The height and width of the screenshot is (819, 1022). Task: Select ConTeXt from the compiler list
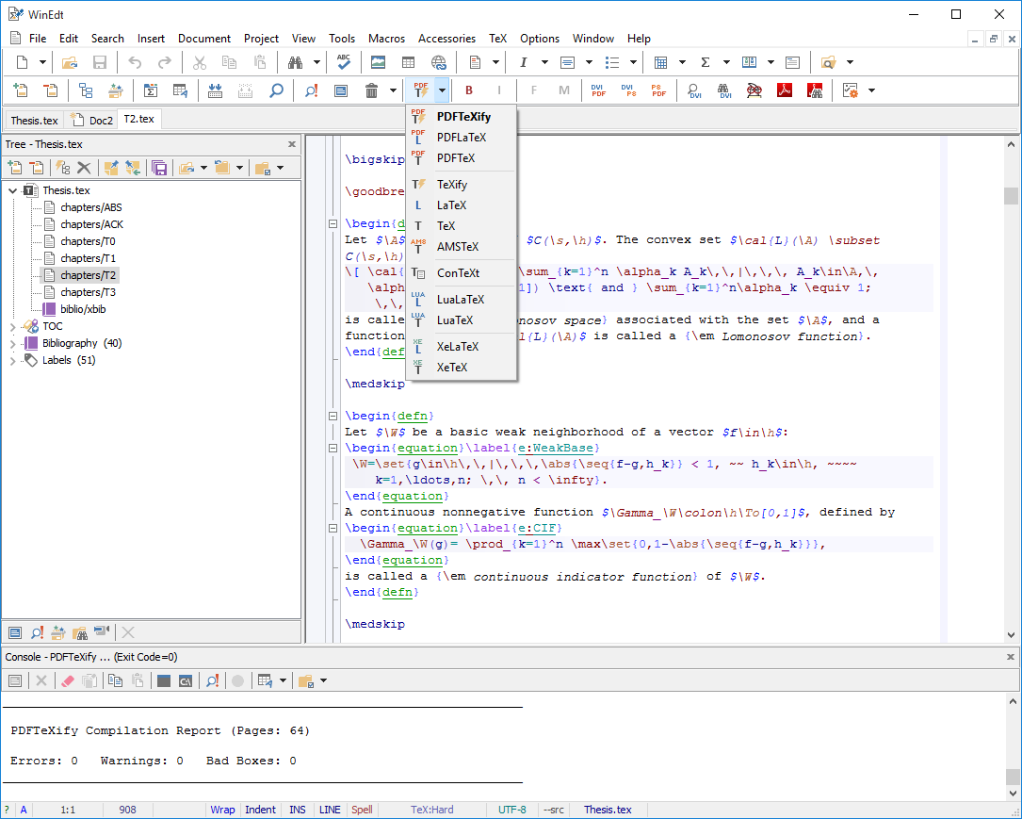462,272
